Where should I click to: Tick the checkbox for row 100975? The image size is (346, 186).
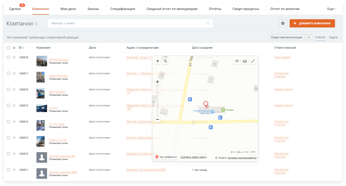coord(8,106)
